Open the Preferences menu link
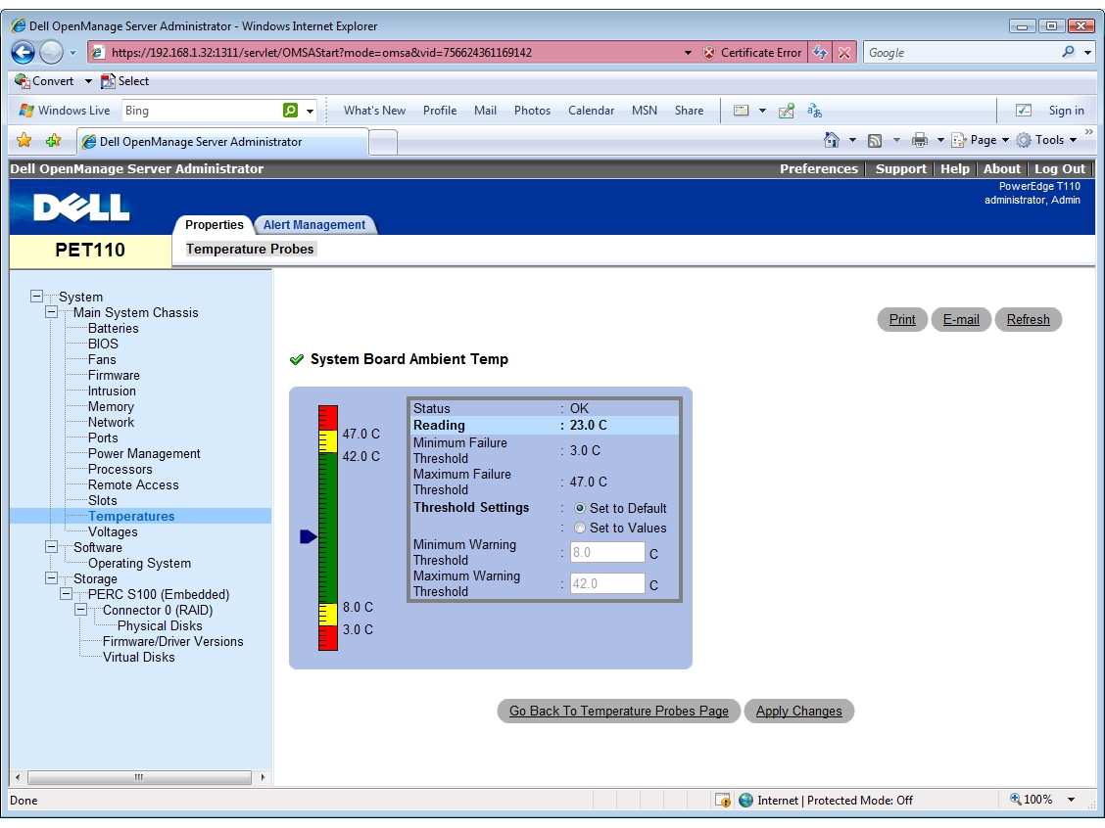This screenshot has height=828, width=1105. [818, 169]
